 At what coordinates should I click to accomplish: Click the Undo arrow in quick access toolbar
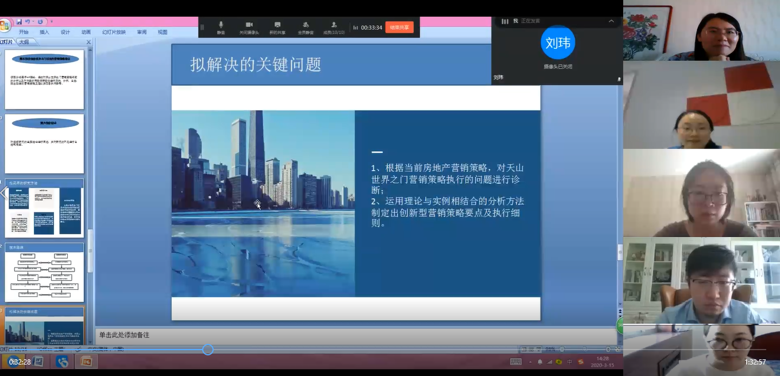pyautogui.click(x=27, y=22)
